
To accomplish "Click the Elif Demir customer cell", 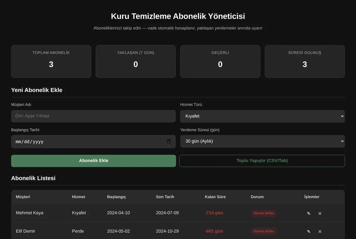I will pyautogui.click(x=26, y=231).
